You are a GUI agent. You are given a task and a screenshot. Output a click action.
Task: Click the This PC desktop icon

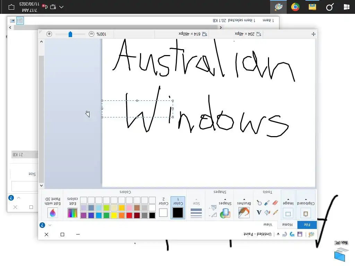tap(341, 251)
